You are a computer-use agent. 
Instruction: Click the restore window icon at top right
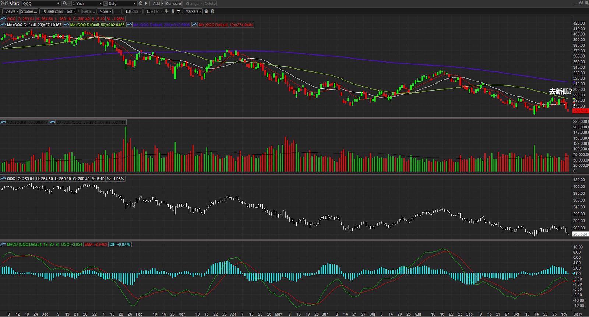click(x=581, y=3)
